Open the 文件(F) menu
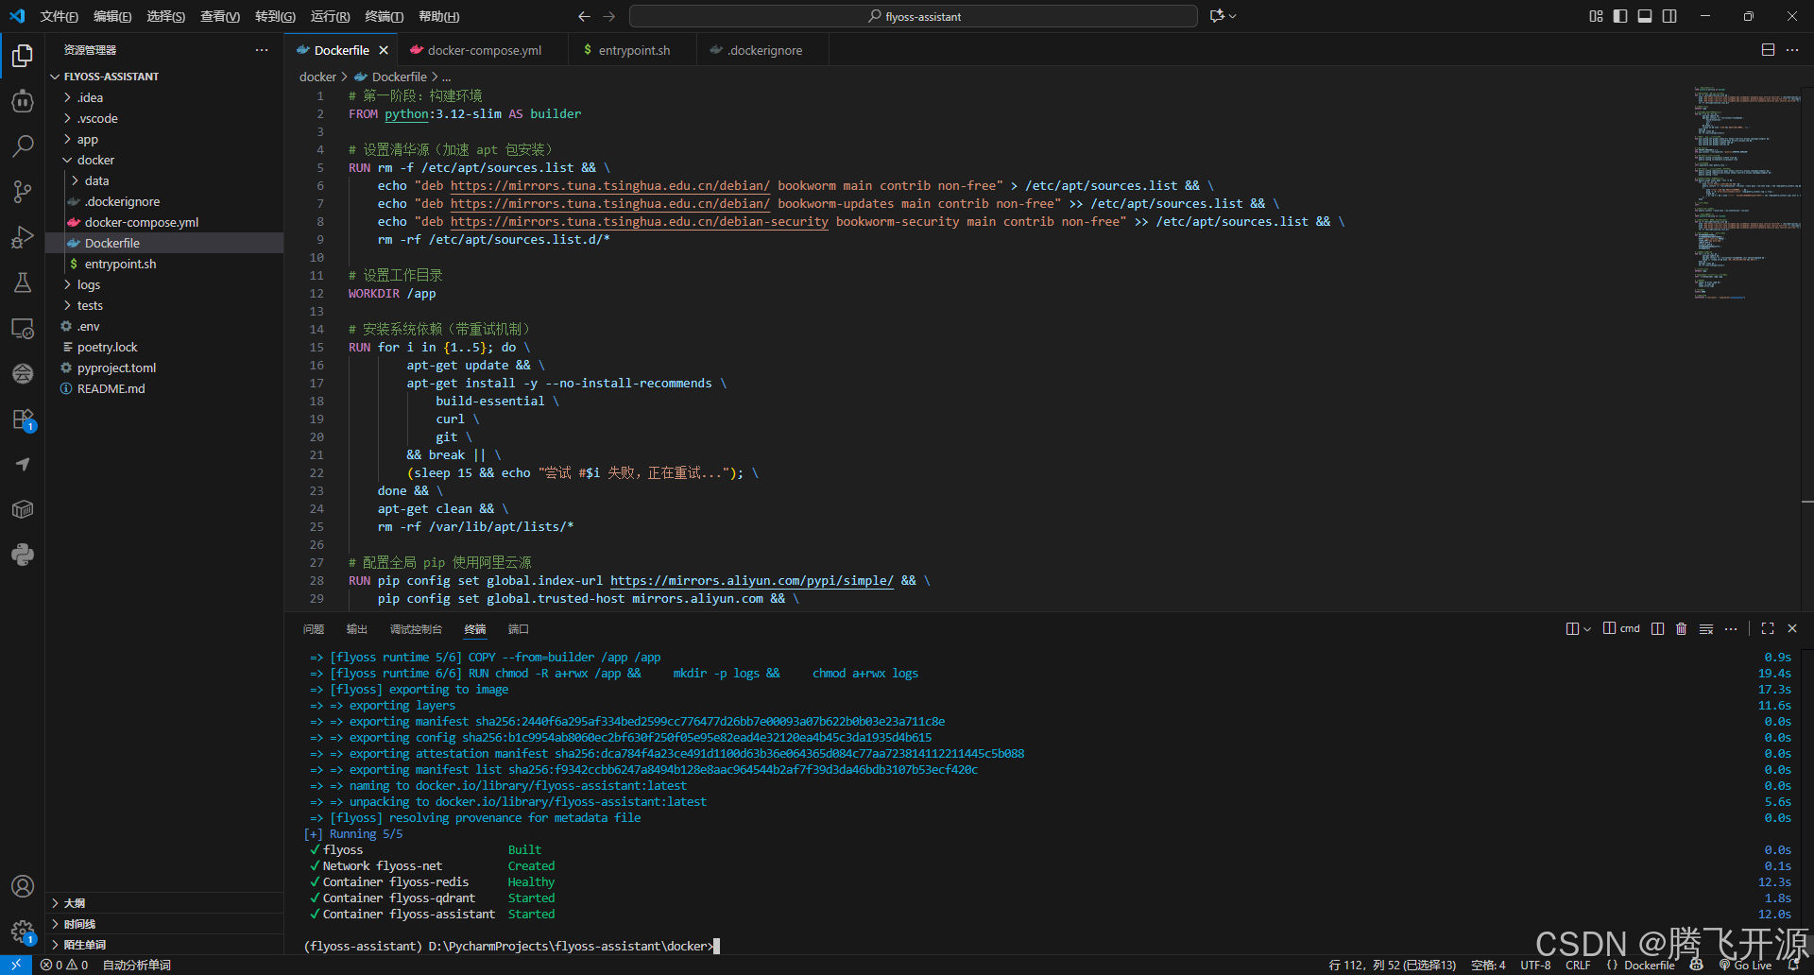Screen dimensions: 1814x975 pyautogui.click(x=60, y=16)
